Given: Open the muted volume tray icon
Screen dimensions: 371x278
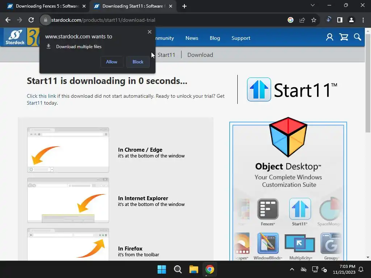Looking at the screenshot, I should point(324,269).
